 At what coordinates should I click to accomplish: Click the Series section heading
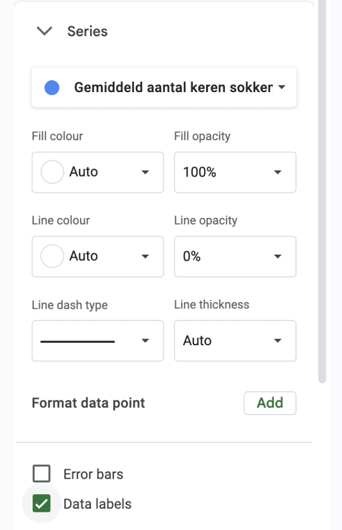[87, 31]
